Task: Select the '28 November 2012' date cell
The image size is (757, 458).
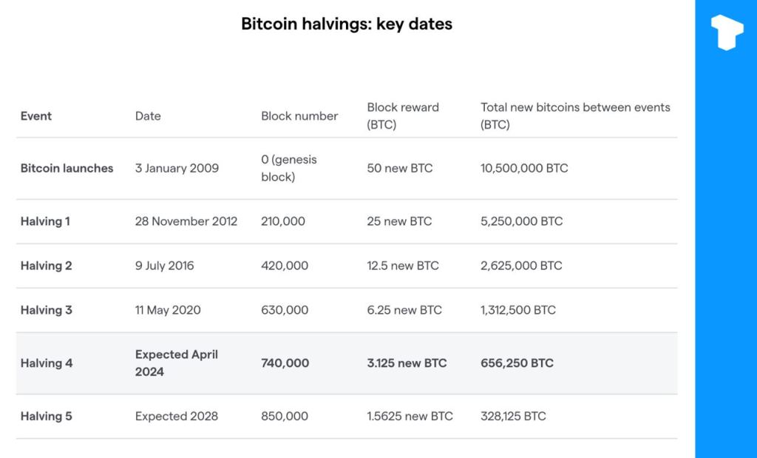Action: (186, 221)
